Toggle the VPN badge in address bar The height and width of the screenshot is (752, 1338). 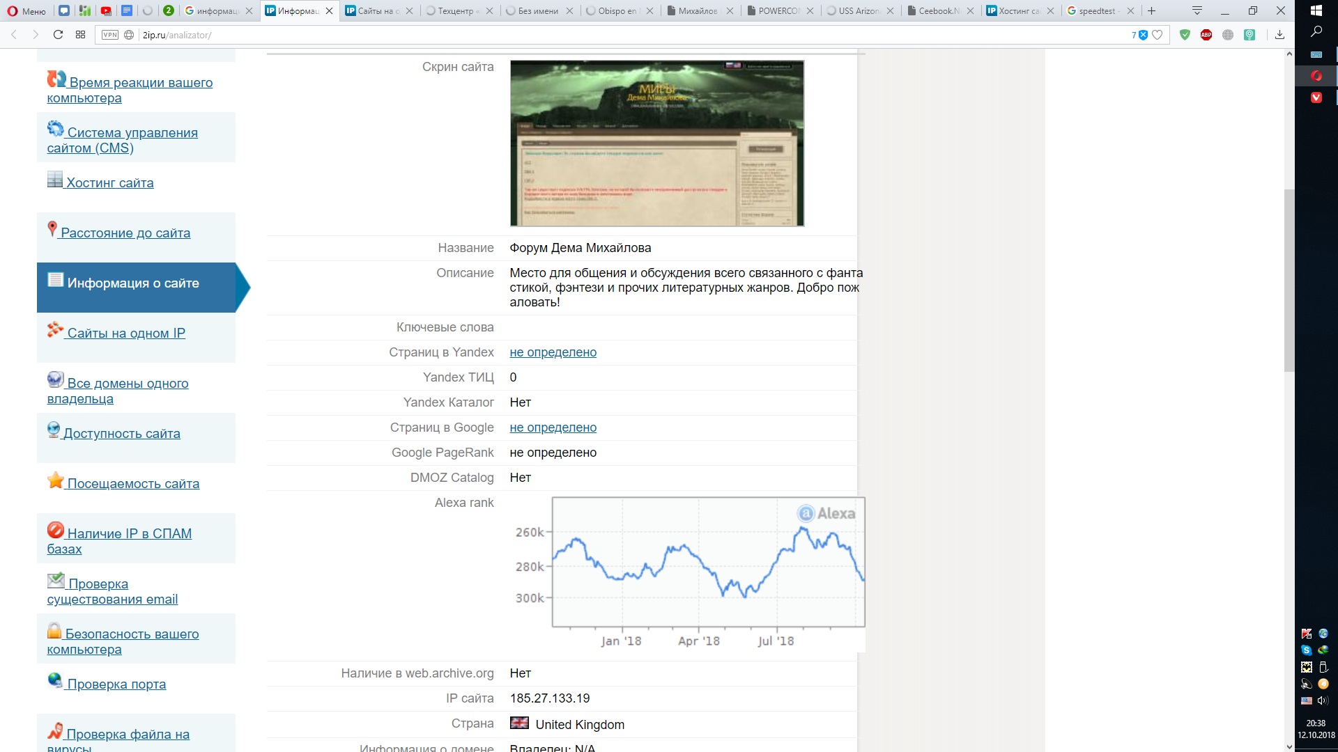click(110, 35)
